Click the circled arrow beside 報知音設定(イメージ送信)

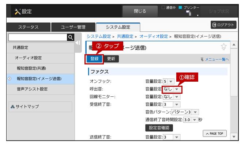[x=10, y=78]
